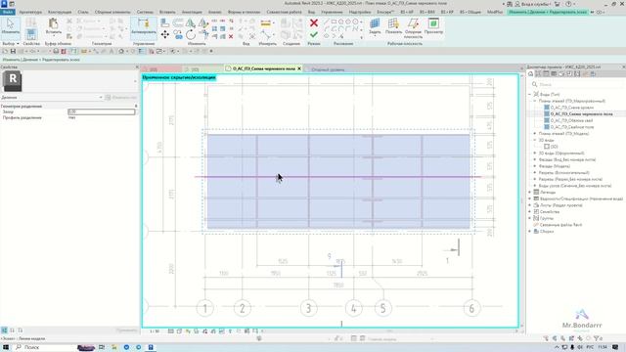Screen dimensions: 626x352
Task: Select the Line draw tool
Action: pyautogui.click(x=327, y=22)
